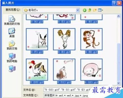Click the Help question mark button
This screenshot has height=98, width=123.
click(114, 3)
